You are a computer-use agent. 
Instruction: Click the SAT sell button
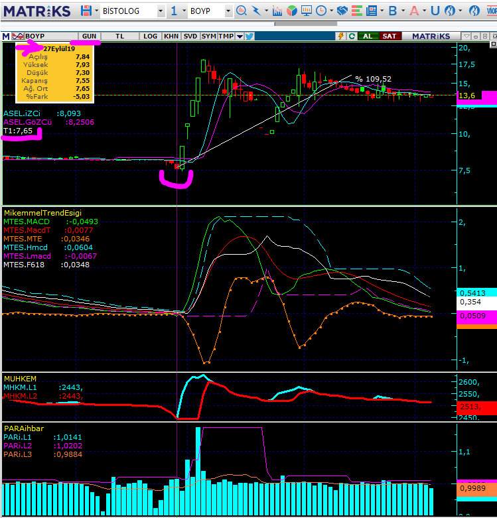390,36
